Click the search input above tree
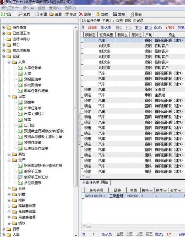This screenshot has height=237, width=185. tap(39, 21)
